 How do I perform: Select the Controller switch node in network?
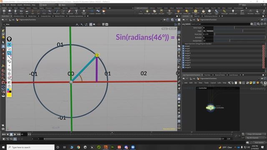pyautogui.click(x=211, y=107)
